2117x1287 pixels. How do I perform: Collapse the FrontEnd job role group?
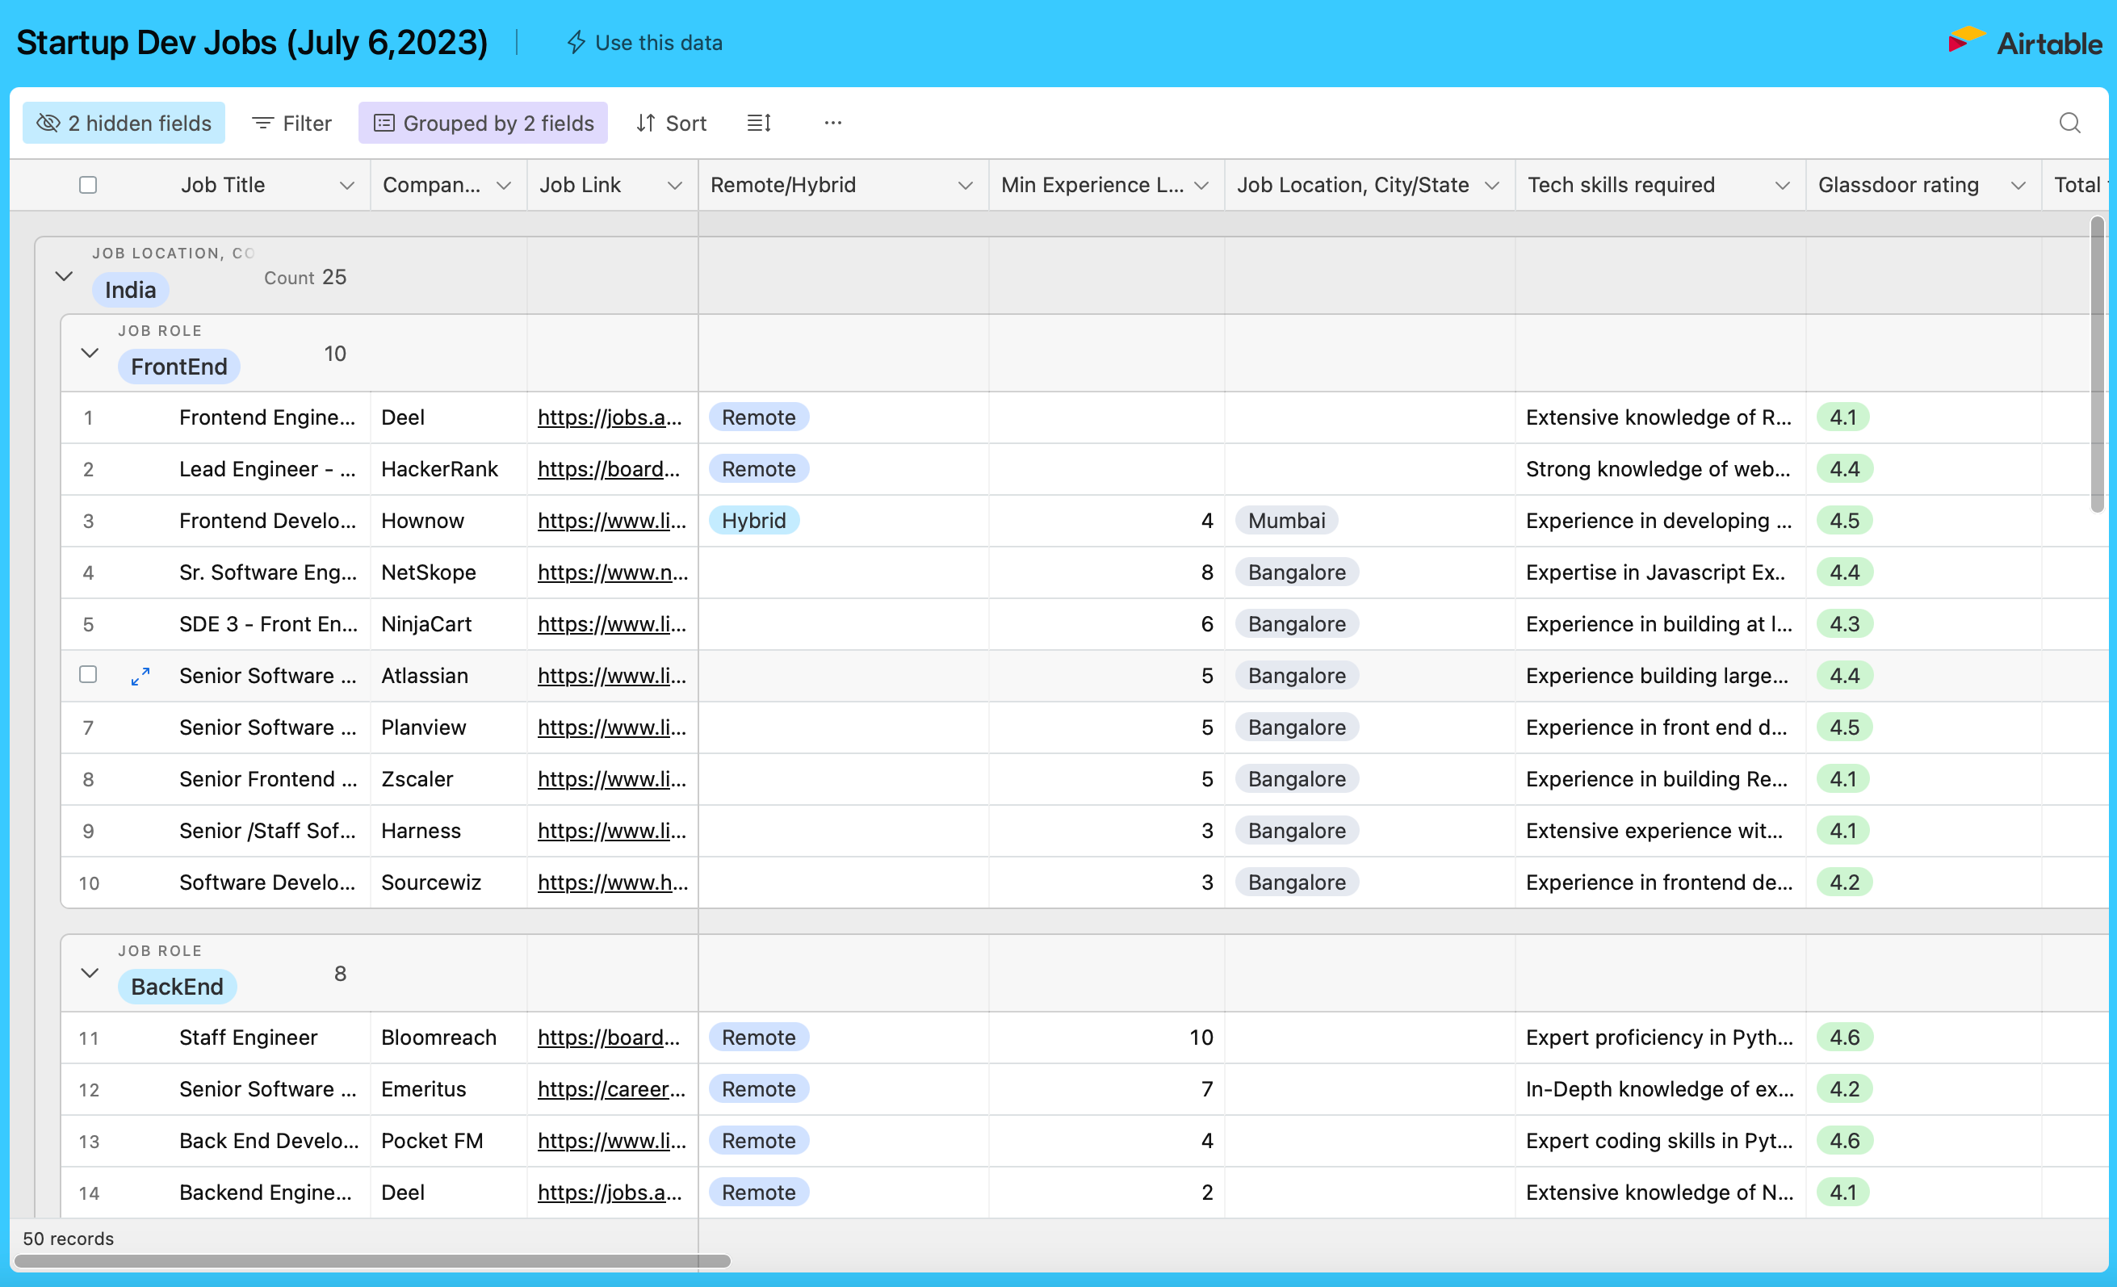tap(90, 353)
